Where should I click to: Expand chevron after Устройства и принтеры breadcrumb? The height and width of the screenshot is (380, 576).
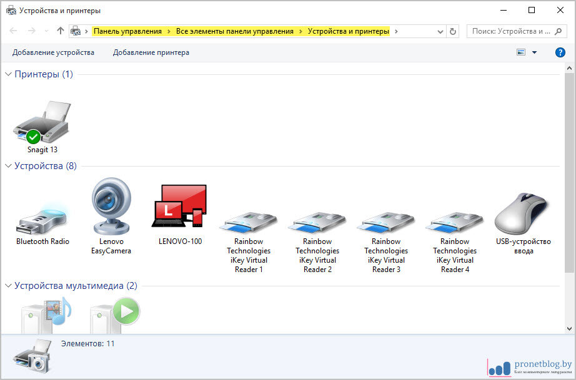[x=396, y=32]
